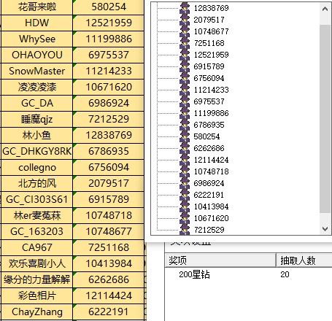Select the 200星钻 prize row

249,274
